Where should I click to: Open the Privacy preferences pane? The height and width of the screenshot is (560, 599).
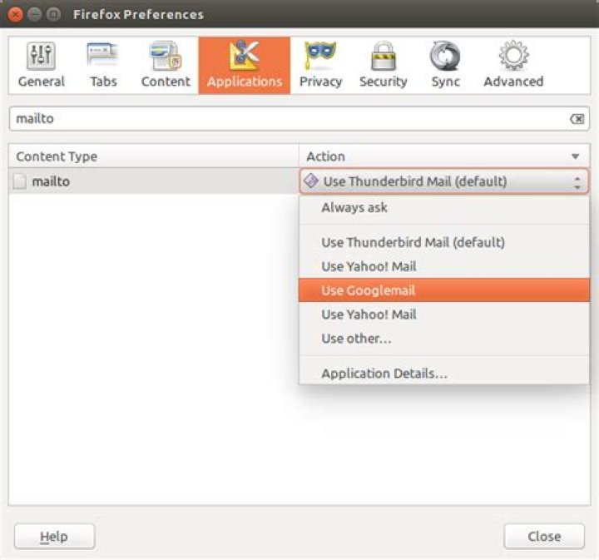tap(320, 66)
